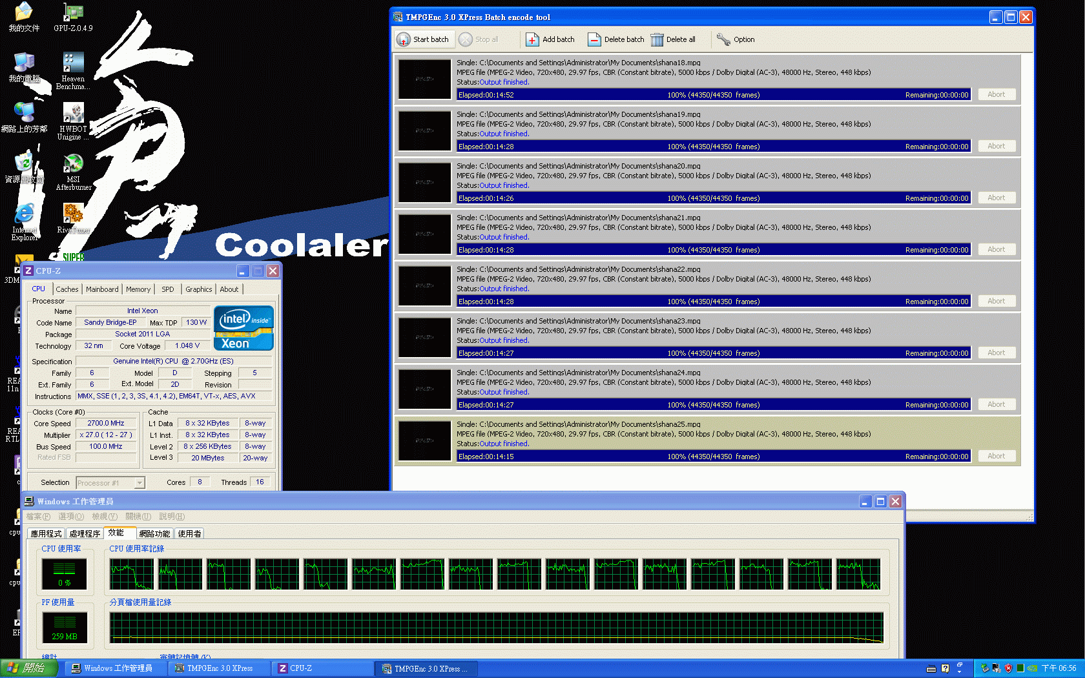Click the '20 MBytes' Level 3 cache value
The height and width of the screenshot is (678, 1085).
(208, 458)
